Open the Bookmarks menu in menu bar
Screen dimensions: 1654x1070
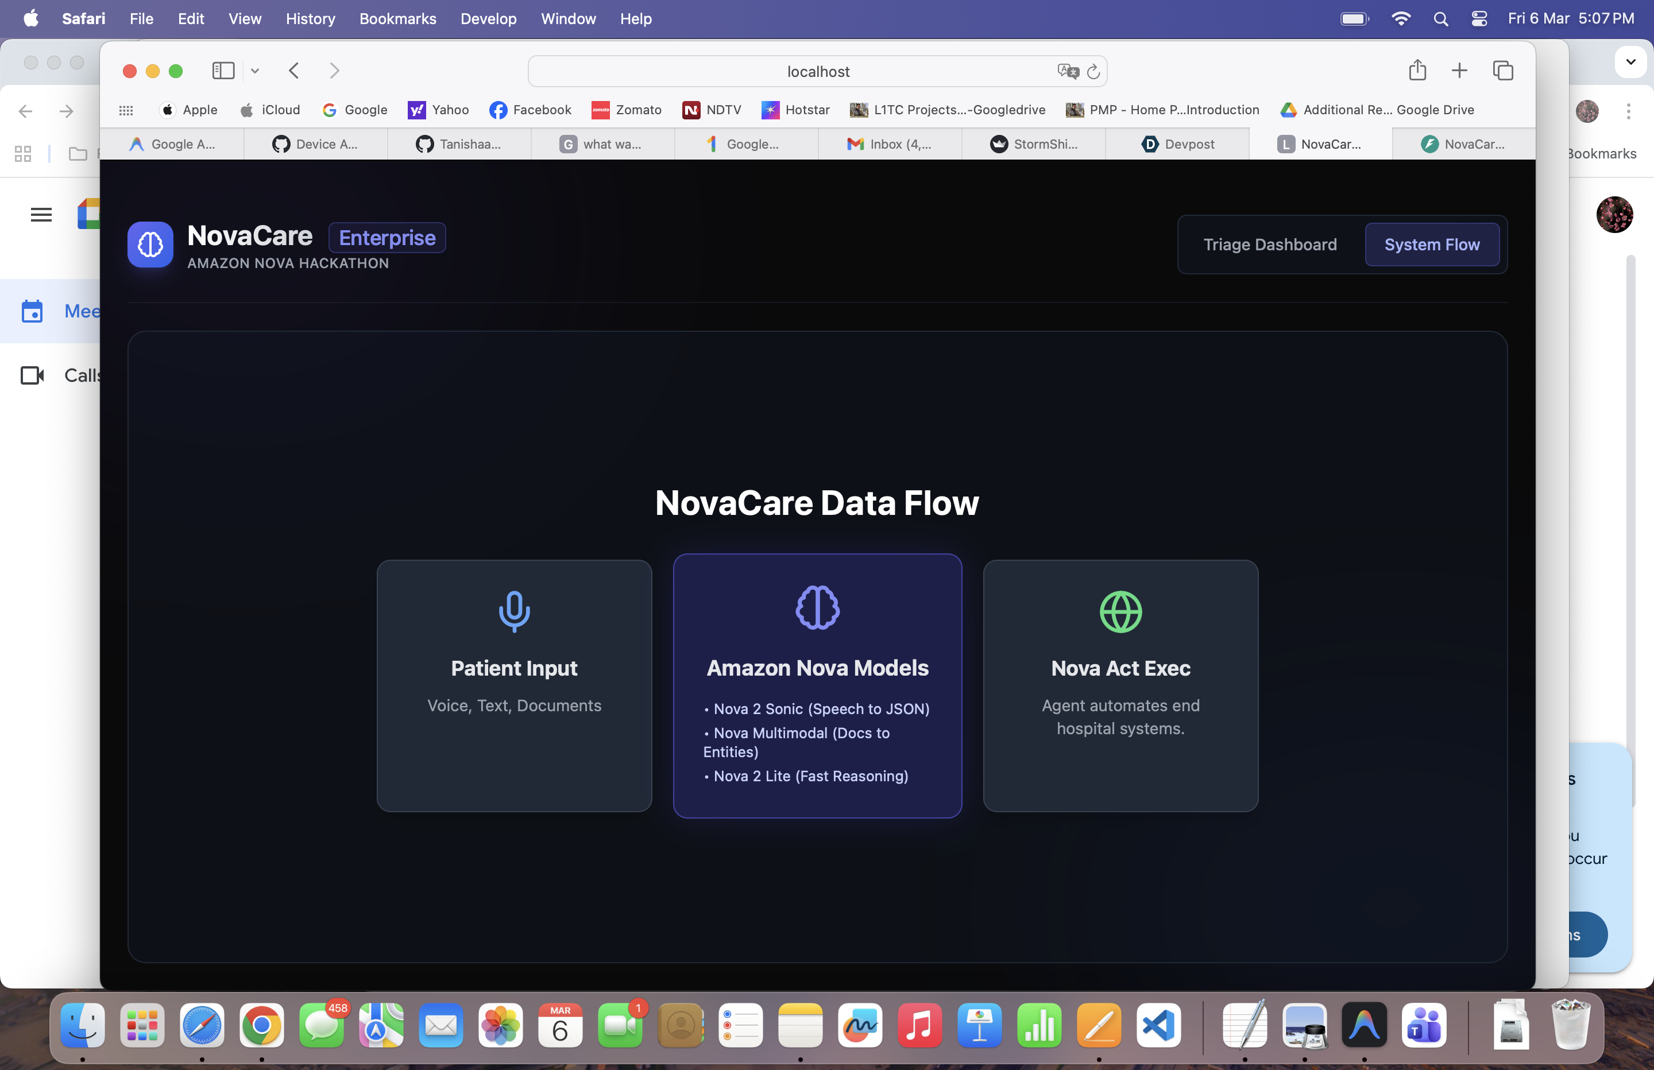coord(397,19)
